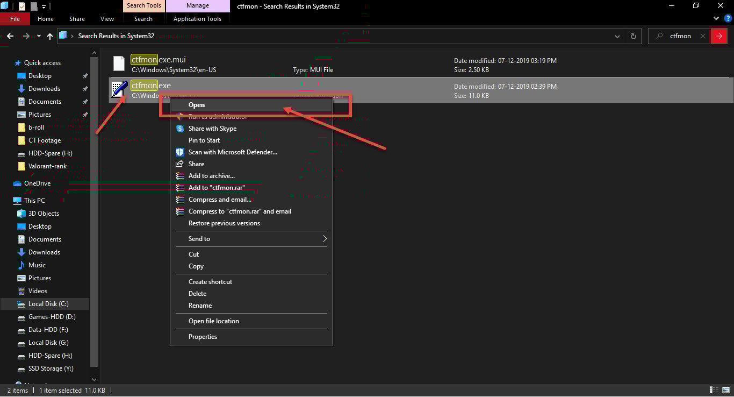Screen dimensions: 734x397
Task: Select Share with Skype from context menu
Action: point(212,128)
